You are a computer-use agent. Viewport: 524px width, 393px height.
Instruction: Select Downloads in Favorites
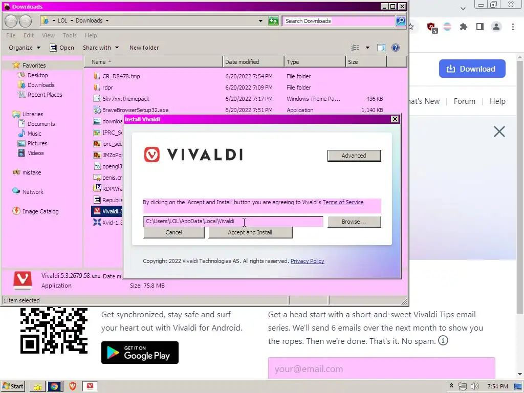click(41, 85)
